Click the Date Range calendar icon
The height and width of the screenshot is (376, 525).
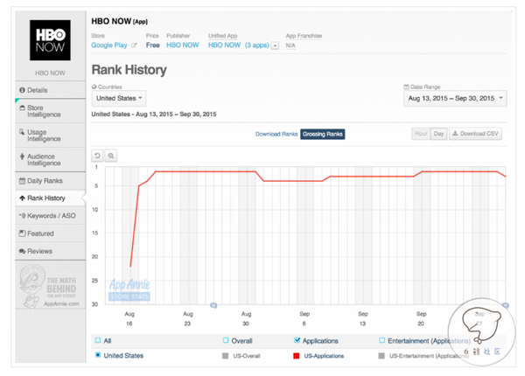click(406, 87)
